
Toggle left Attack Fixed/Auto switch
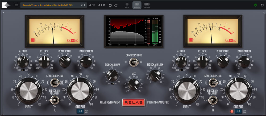[23, 70]
